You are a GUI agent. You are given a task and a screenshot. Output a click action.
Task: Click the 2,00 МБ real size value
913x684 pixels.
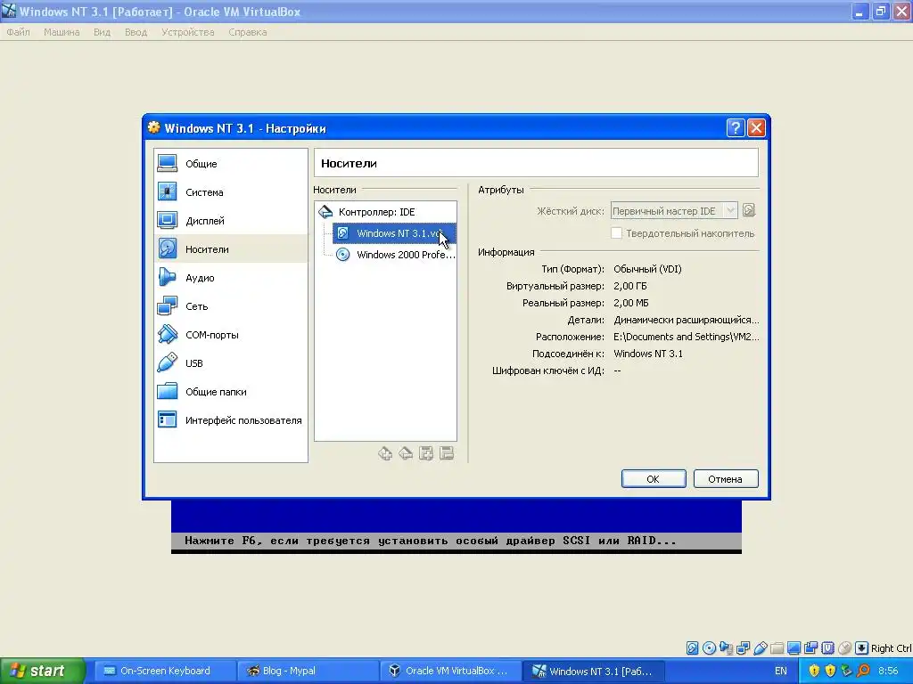tap(630, 303)
